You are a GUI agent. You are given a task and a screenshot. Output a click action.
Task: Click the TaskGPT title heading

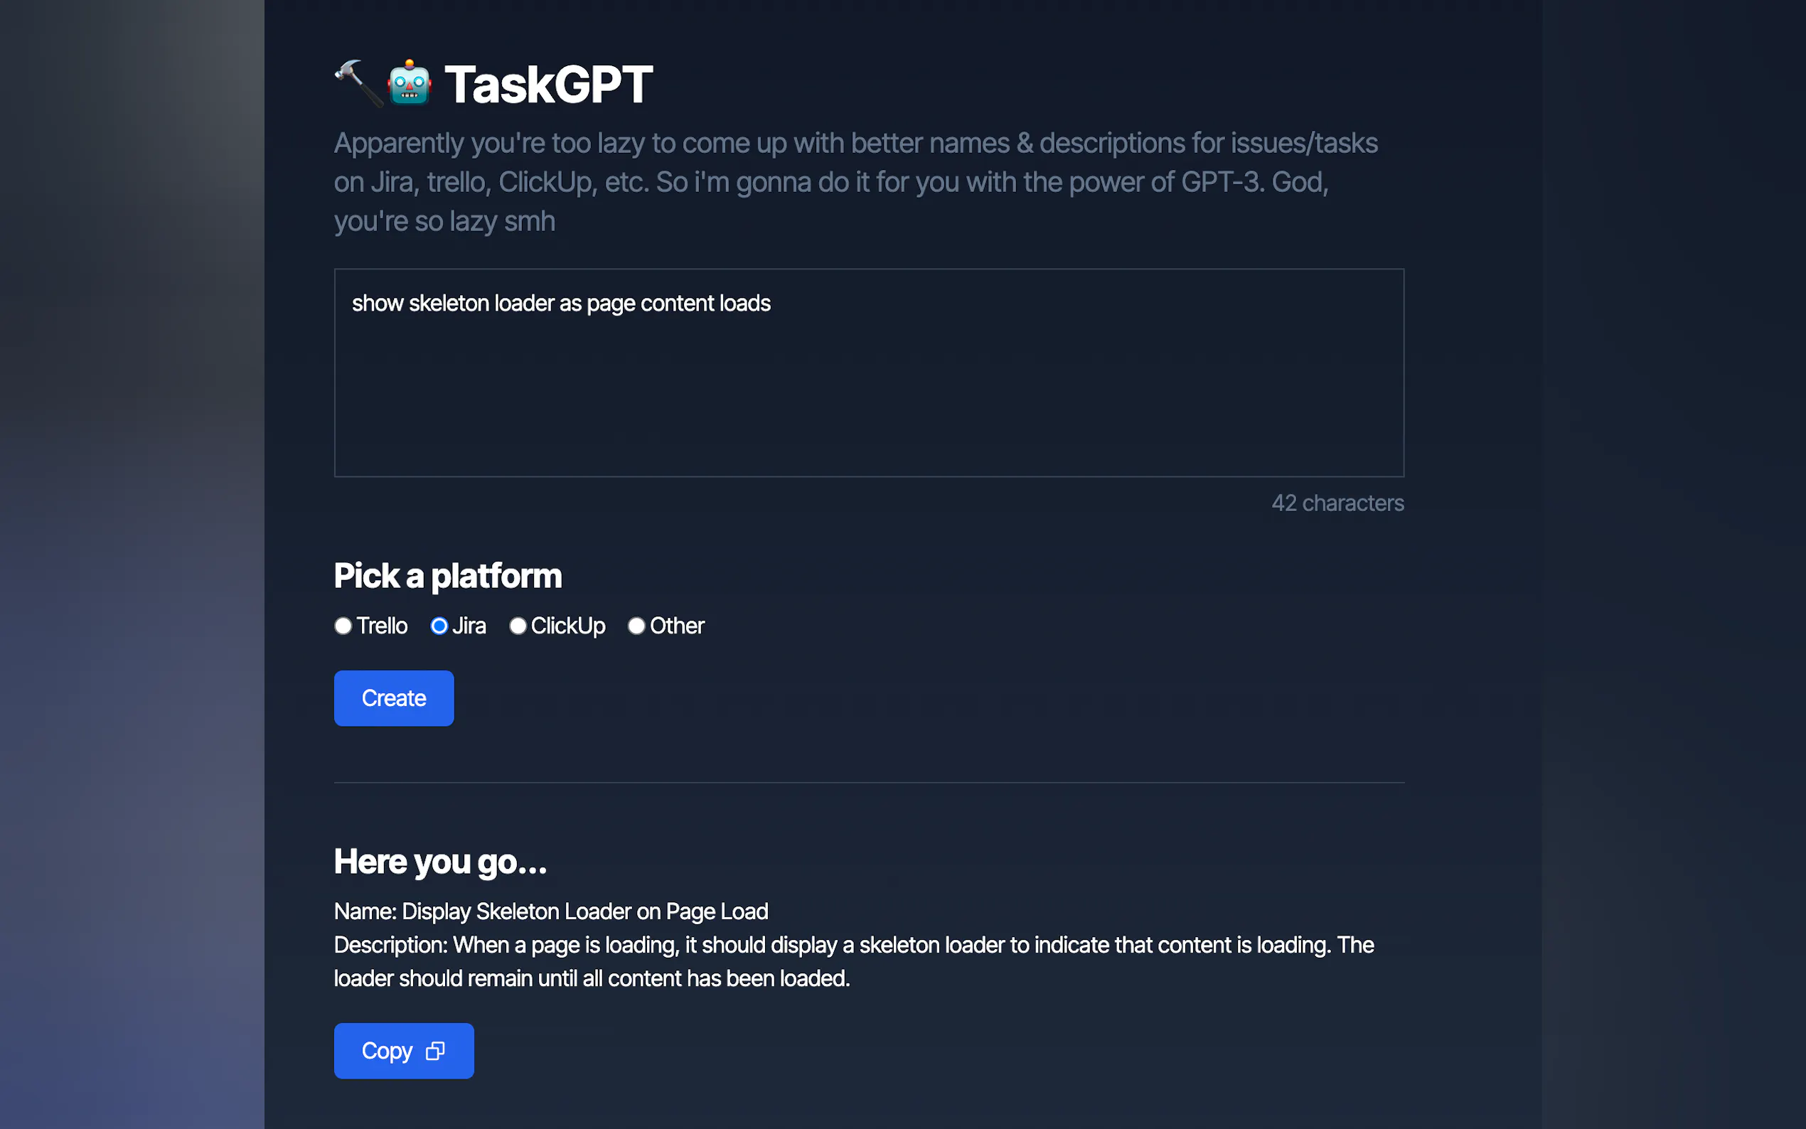click(548, 85)
